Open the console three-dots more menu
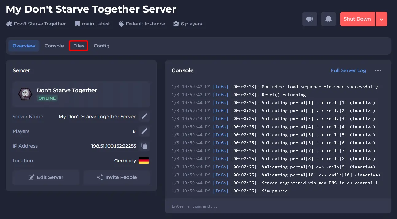 (378, 70)
